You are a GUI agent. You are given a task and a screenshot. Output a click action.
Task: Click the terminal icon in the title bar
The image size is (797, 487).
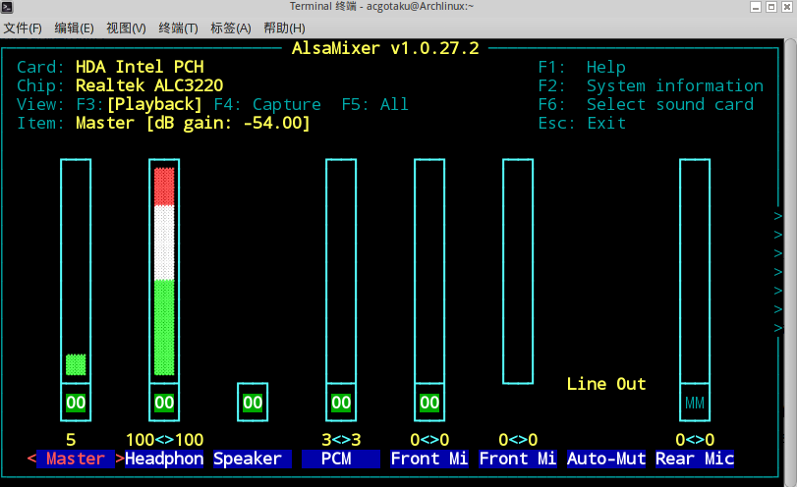coord(7,7)
